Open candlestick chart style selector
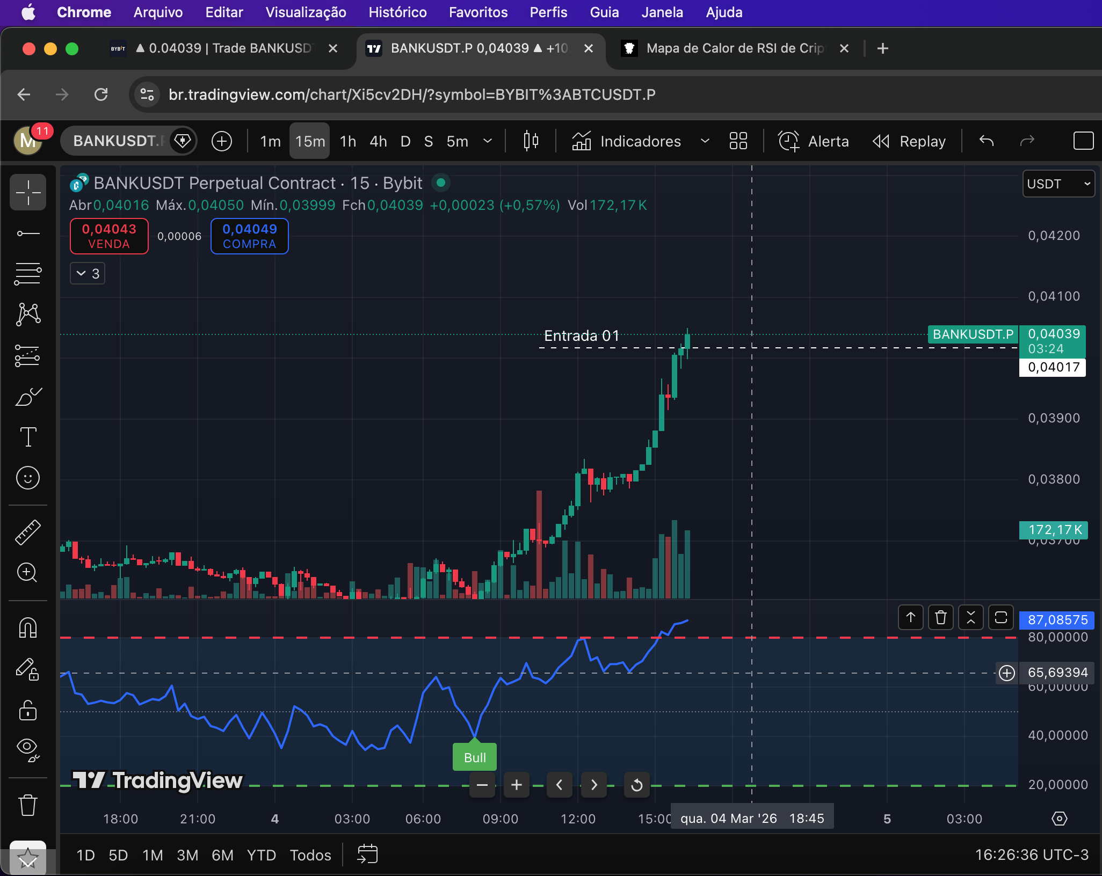This screenshot has width=1102, height=876. coord(531,141)
